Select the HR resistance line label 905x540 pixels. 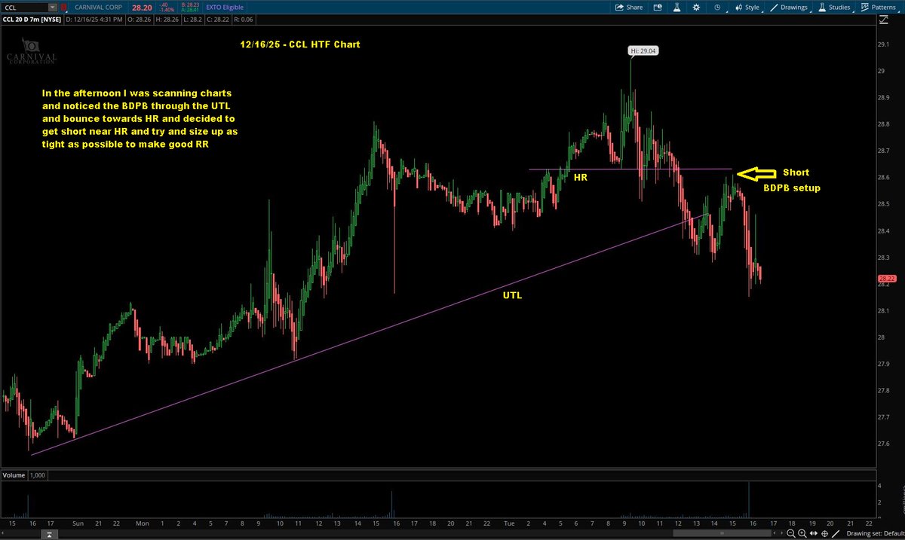point(580,178)
